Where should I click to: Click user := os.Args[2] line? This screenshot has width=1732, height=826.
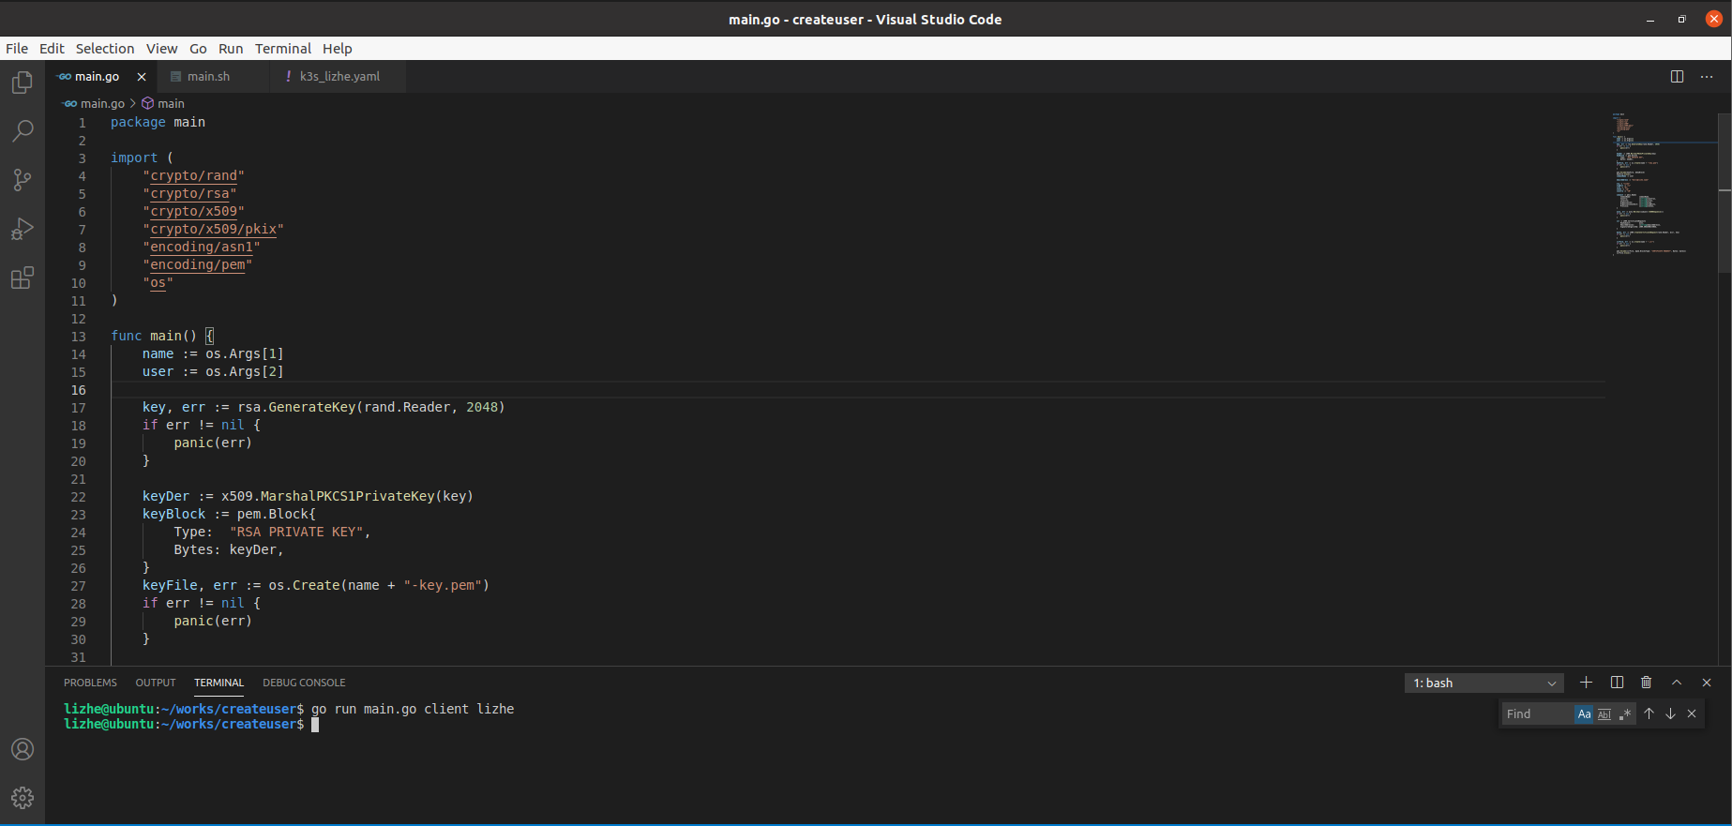click(x=213, y=372)
